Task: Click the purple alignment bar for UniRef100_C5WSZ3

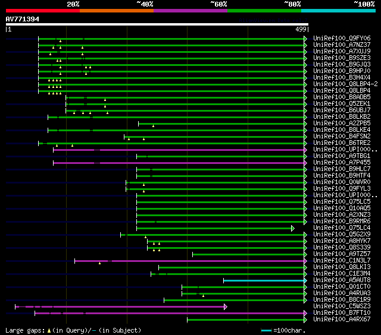Action: (120, 307)
